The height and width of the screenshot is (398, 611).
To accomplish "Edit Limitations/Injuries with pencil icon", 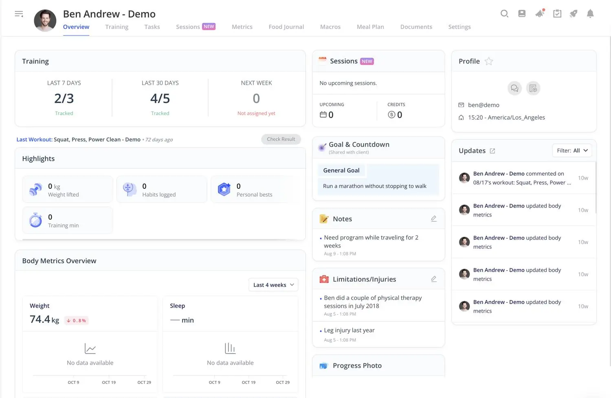I will coord(434,279).
